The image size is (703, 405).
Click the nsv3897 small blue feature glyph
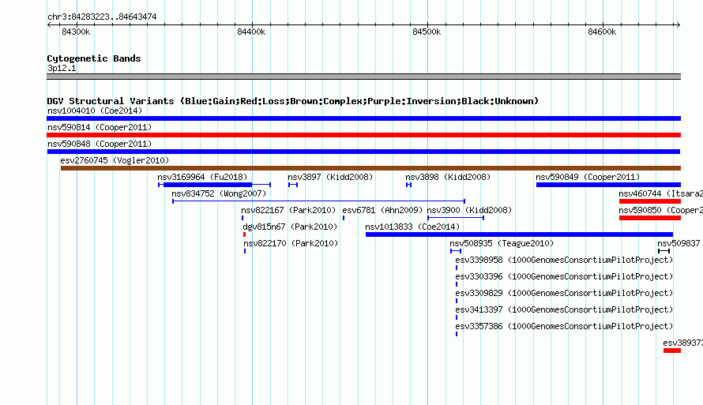(x=293, y=185)
